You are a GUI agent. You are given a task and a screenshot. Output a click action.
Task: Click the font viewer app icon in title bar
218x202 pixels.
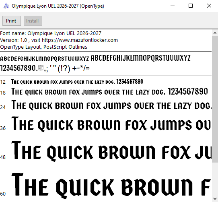coord(6,6)
